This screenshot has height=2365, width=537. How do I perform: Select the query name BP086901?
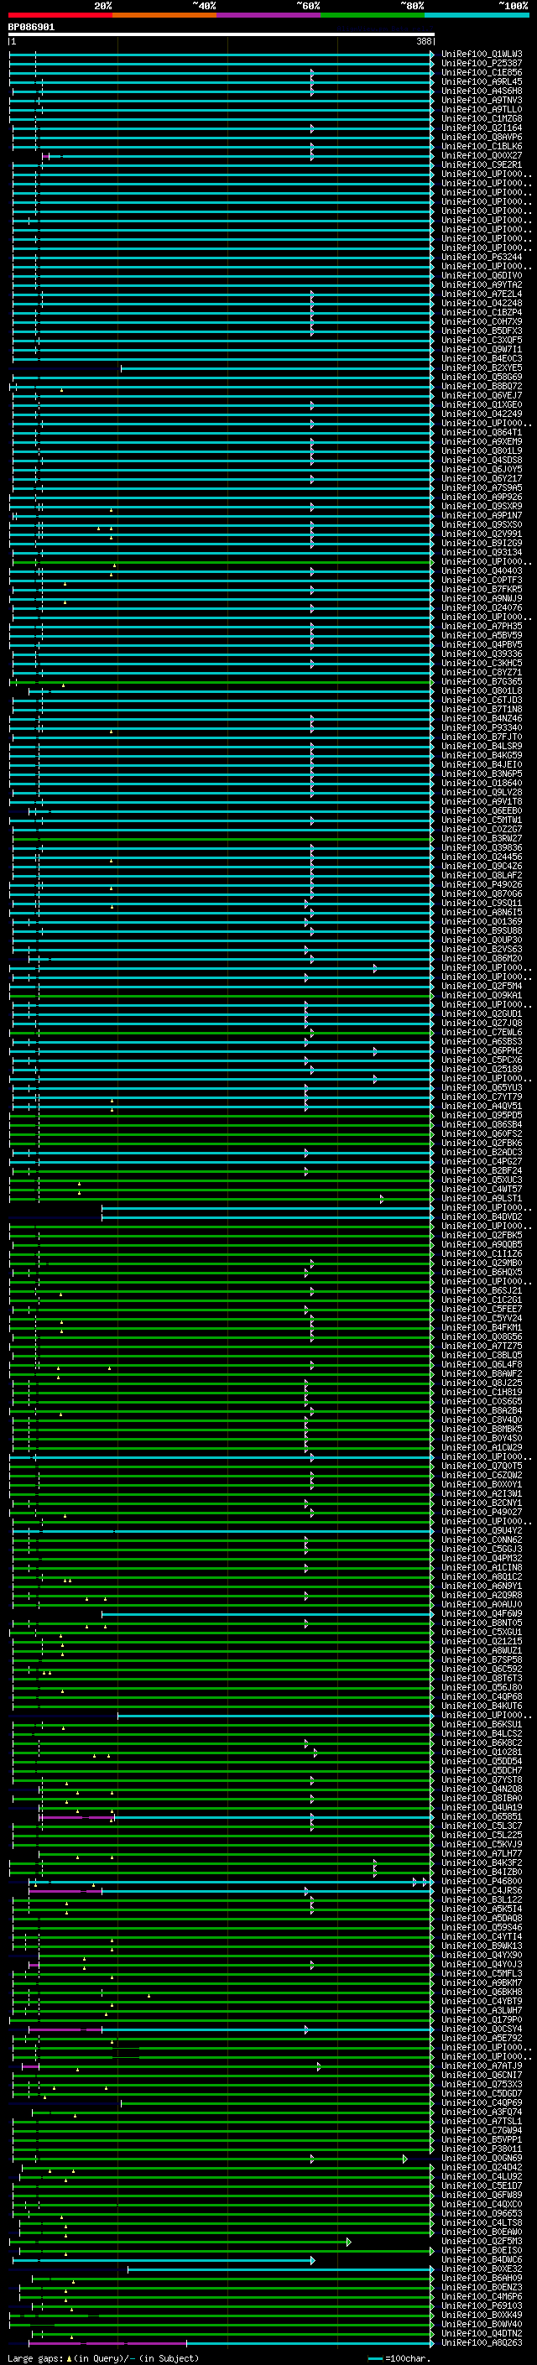coord(31,28)
